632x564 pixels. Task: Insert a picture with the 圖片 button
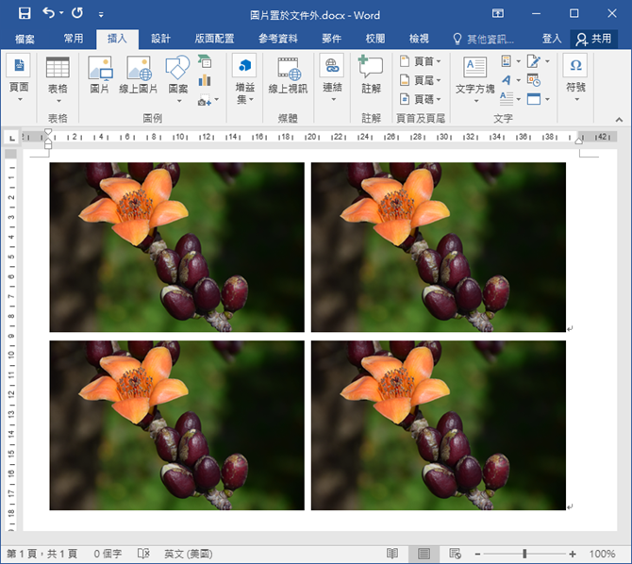[x=100, y=75]
